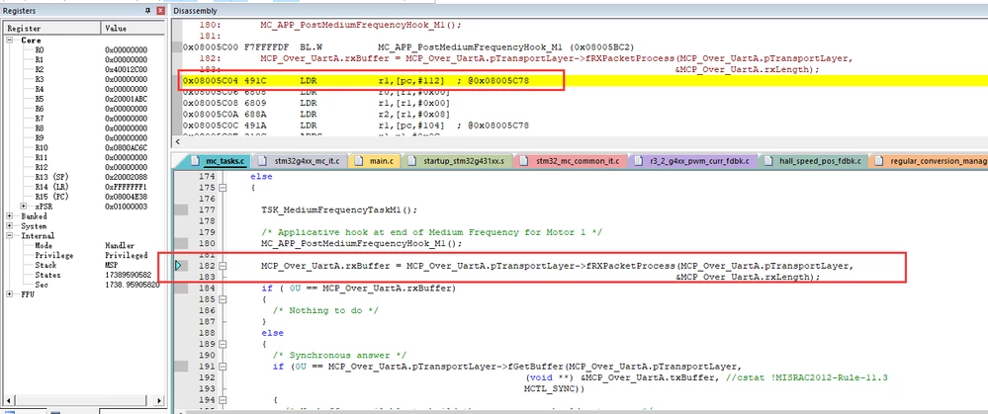The height and width of the screenshot is (414, 988).
Task: Select the Mode row showing Handler
Action: [82, 245]
